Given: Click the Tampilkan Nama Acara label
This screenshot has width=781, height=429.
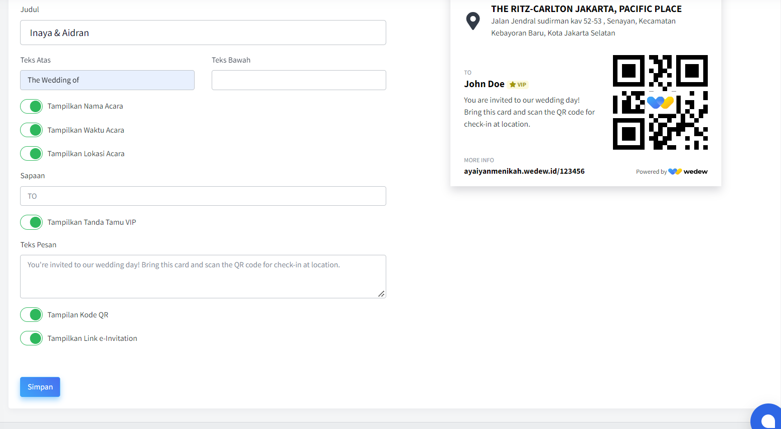Looking at the screenshot, I should coord(85,106).
